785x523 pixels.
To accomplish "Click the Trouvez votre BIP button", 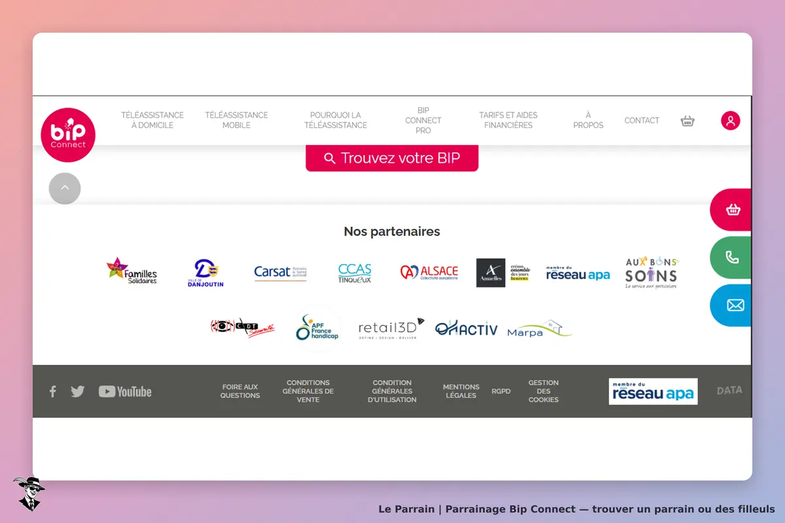I will [392, 158].
